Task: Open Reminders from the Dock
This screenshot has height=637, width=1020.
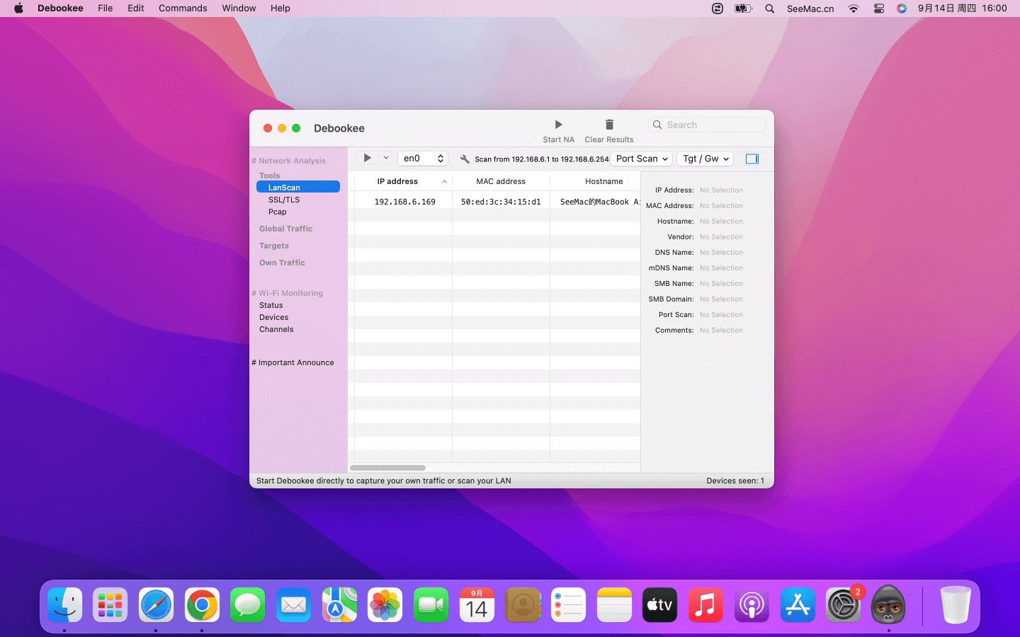Action: pyautogui.click(x=568, y=605)
